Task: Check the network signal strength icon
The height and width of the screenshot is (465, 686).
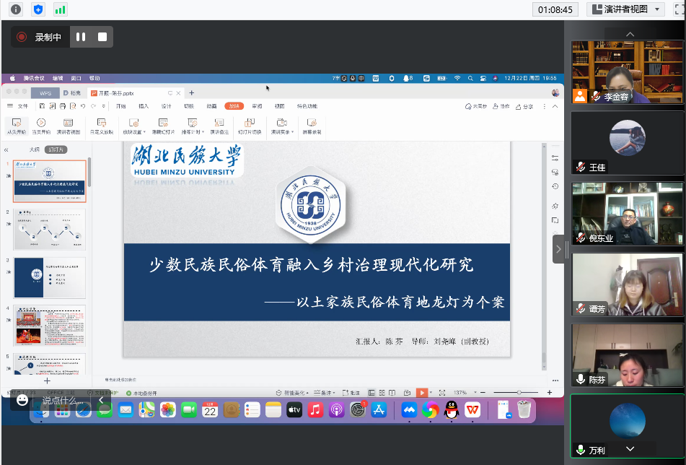Action: coord(60,9)
